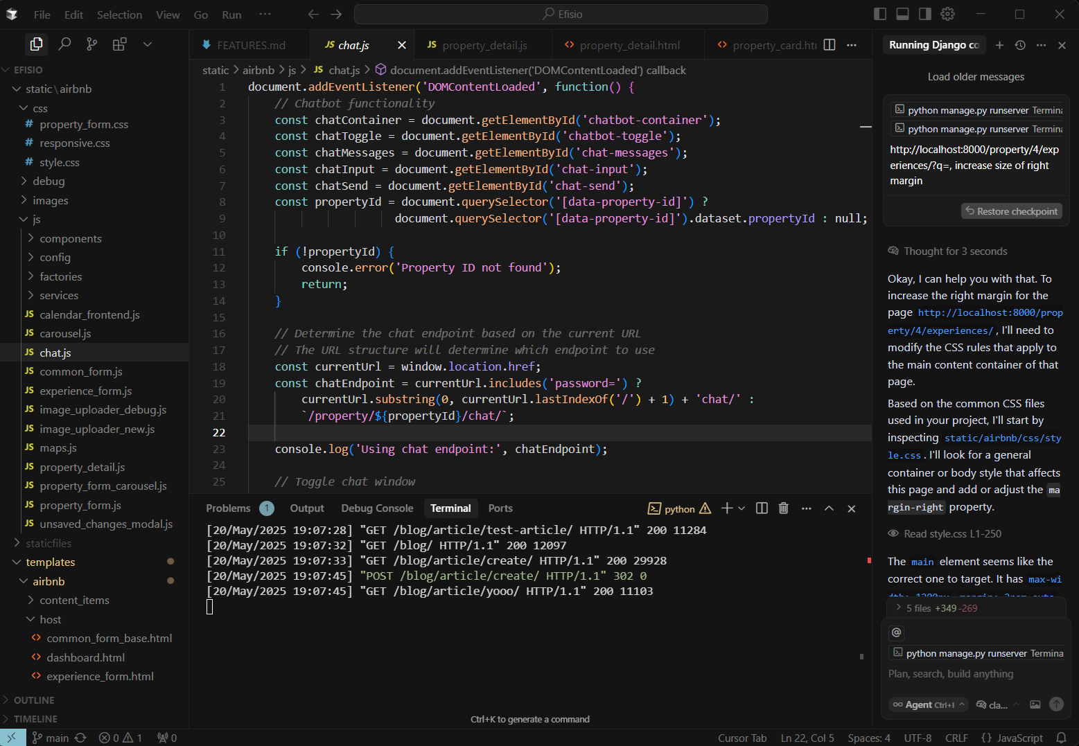Screen dimensions: 1079x746
Task: Expand the debug folder
Action: coord(49,181)
